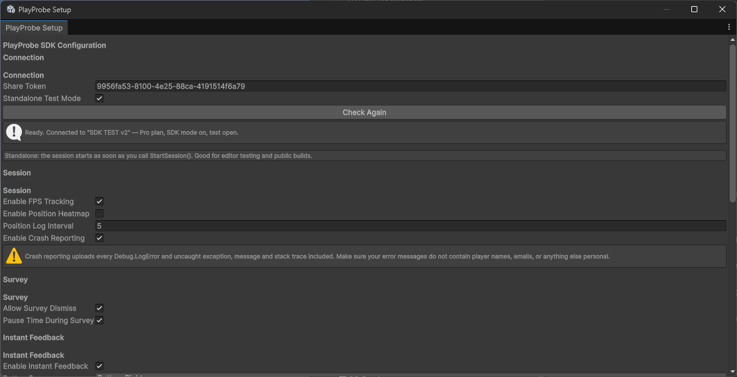Click the Standalone Test Mode label
This screenshot has width=737, height=377.
(x=42, y=98)
